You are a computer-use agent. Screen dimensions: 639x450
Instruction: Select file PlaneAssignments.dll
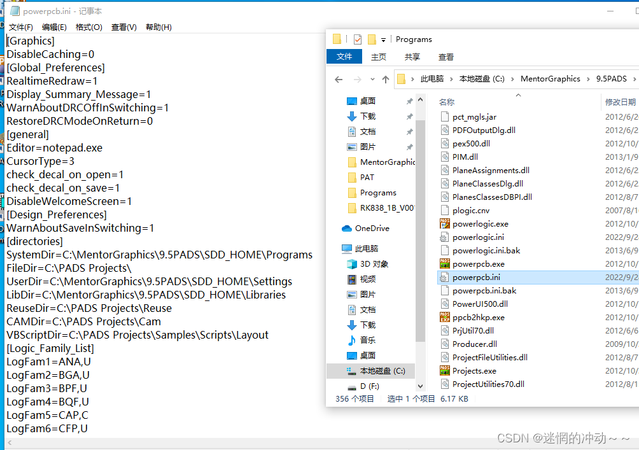click(x=491, y=171)
